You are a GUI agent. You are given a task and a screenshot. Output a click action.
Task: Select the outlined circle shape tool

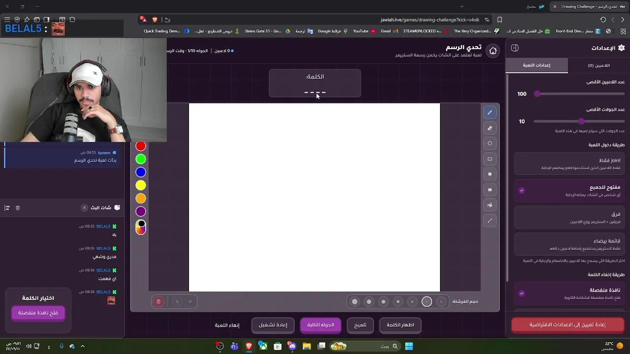[490, 144]
